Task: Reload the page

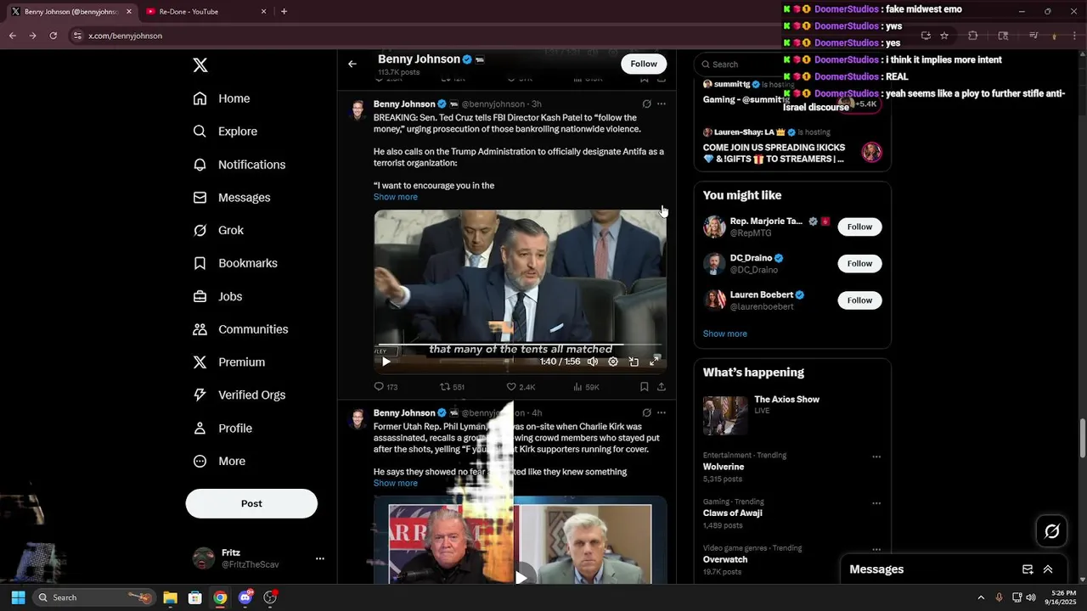Action: point(53,36)
